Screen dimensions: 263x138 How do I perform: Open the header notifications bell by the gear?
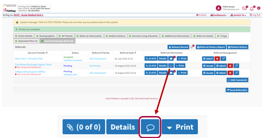pos(252,9)
